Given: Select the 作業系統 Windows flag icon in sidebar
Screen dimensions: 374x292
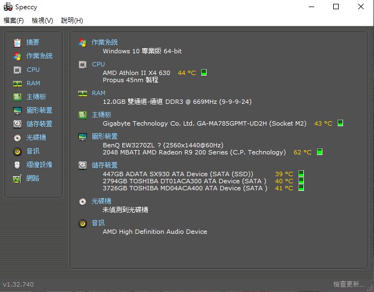Looking at the screenshot, I should 17,57.
